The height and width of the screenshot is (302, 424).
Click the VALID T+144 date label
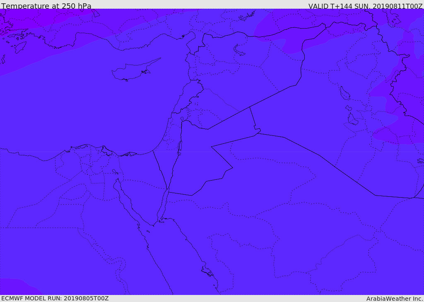(365, 6)
